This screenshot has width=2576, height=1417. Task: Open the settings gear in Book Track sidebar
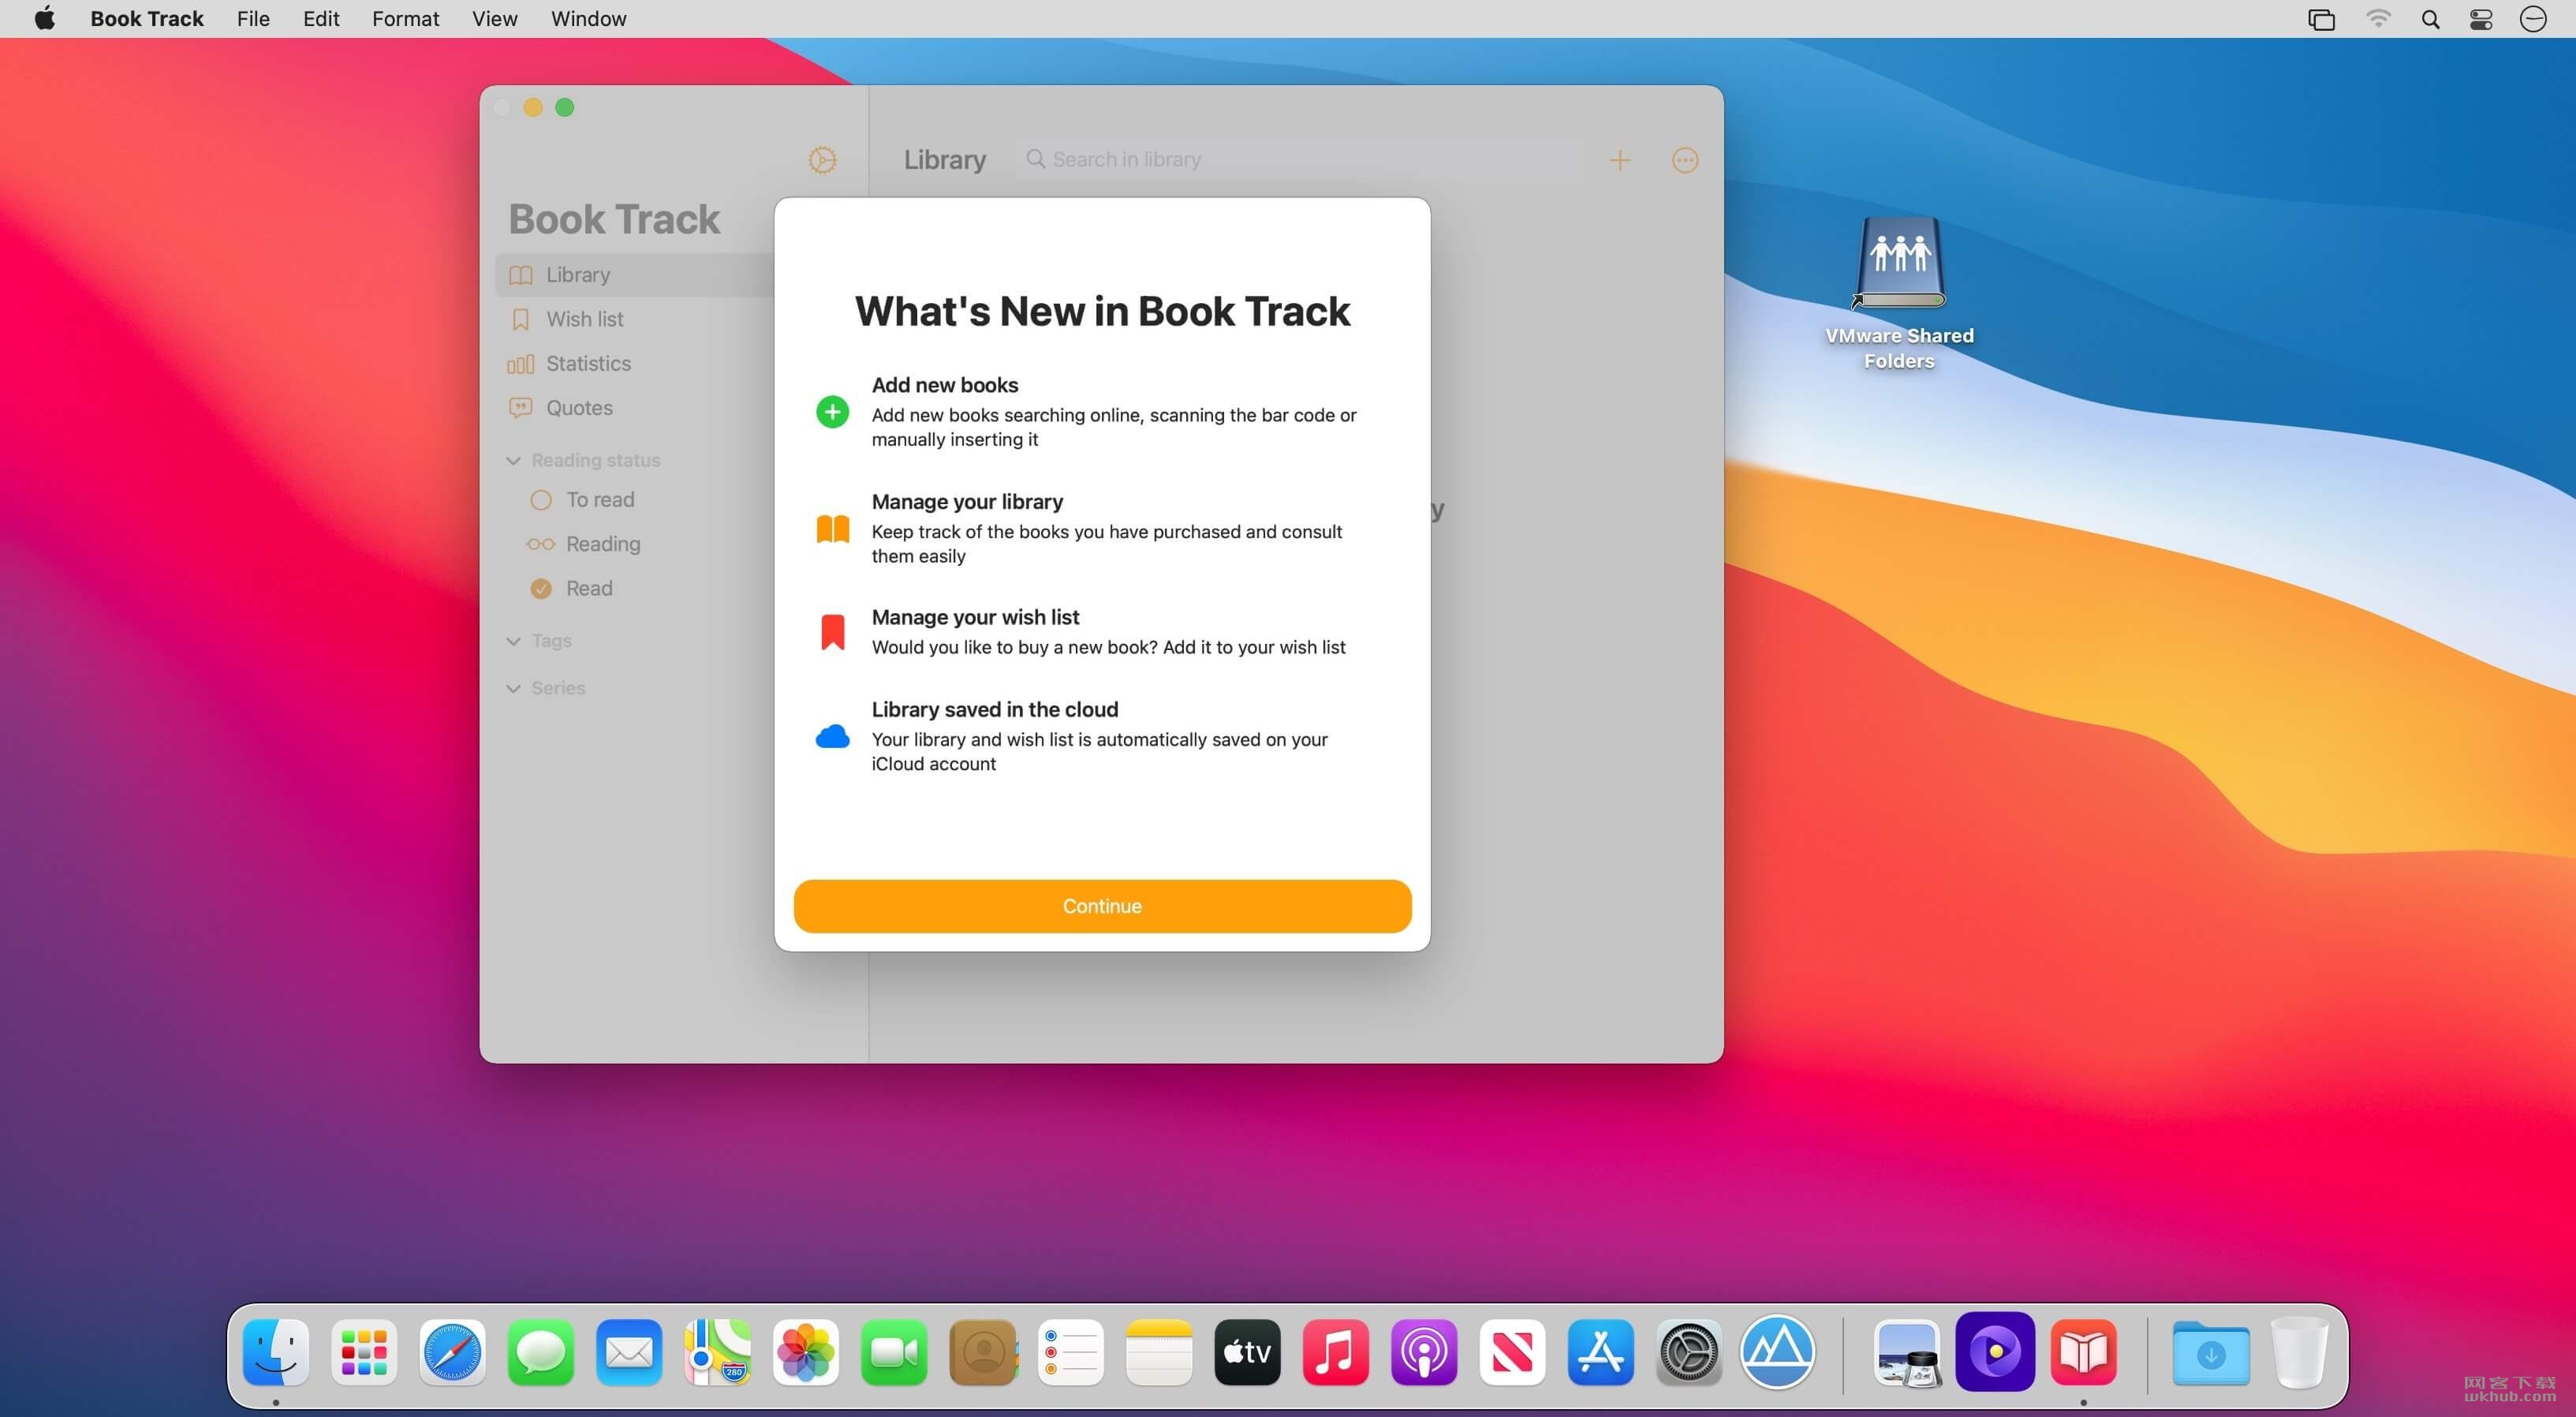(x=822, y=160)
